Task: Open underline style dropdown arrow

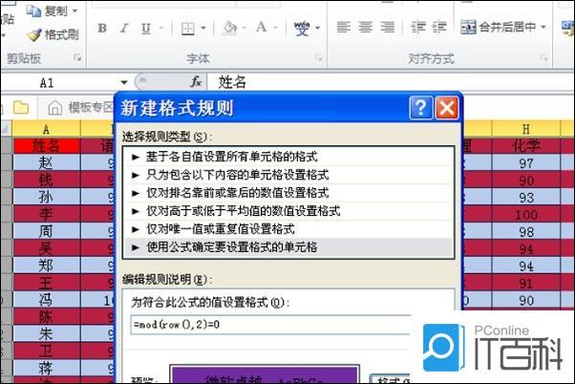Action: pos(161,29)
